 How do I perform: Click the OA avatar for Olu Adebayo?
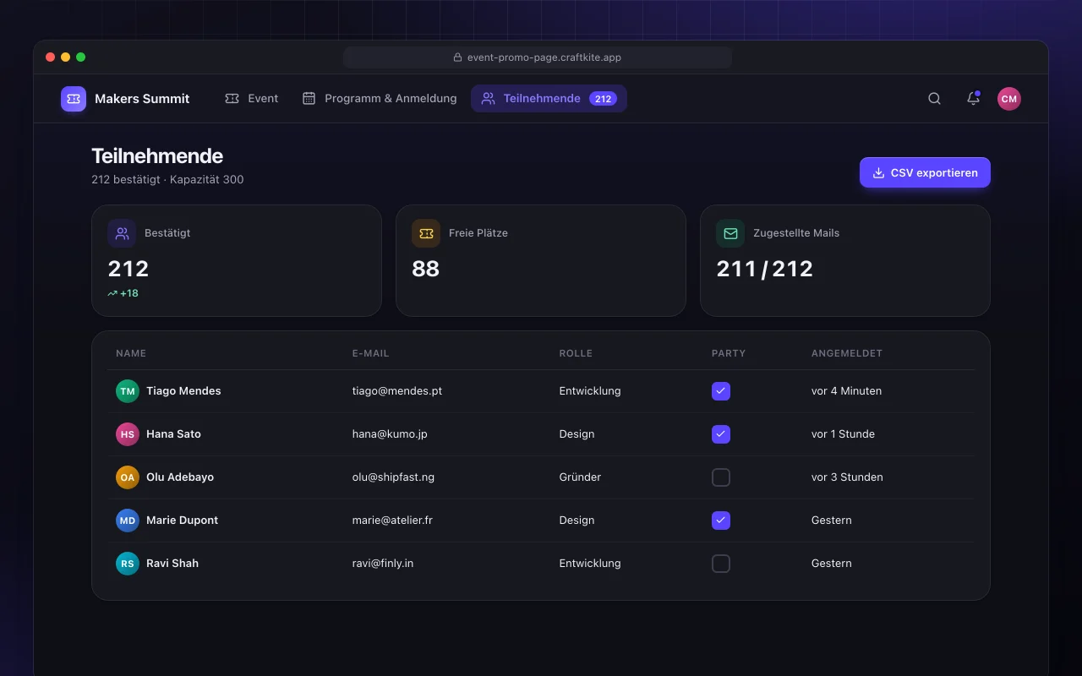coord(128,477)
